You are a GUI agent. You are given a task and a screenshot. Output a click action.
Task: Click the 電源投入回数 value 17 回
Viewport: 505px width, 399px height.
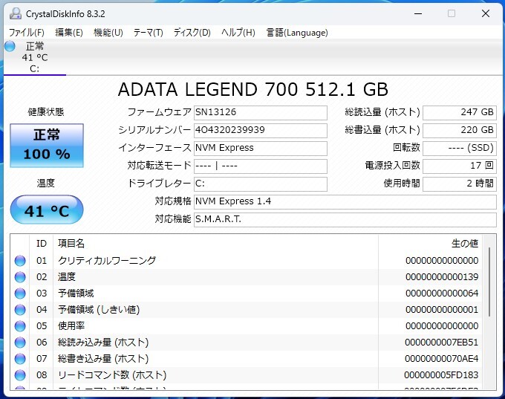460,166
